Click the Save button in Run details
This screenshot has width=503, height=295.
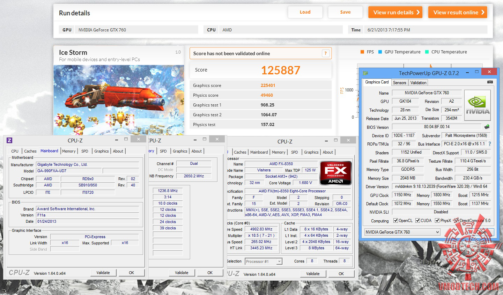346,12
